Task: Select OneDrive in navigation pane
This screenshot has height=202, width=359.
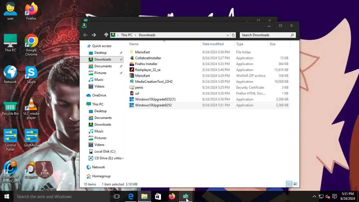Action: (x=99, y=95)
